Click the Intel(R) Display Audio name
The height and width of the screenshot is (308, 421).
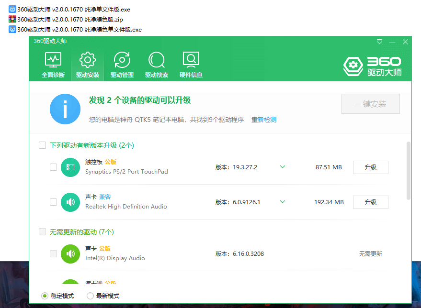(115, 258)
